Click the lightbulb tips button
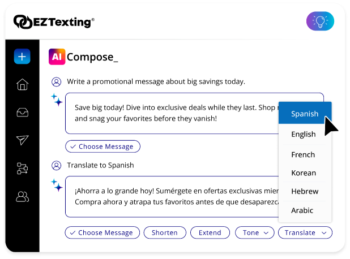This screenshot has height=259, width=350. click(x=320, y=21)
